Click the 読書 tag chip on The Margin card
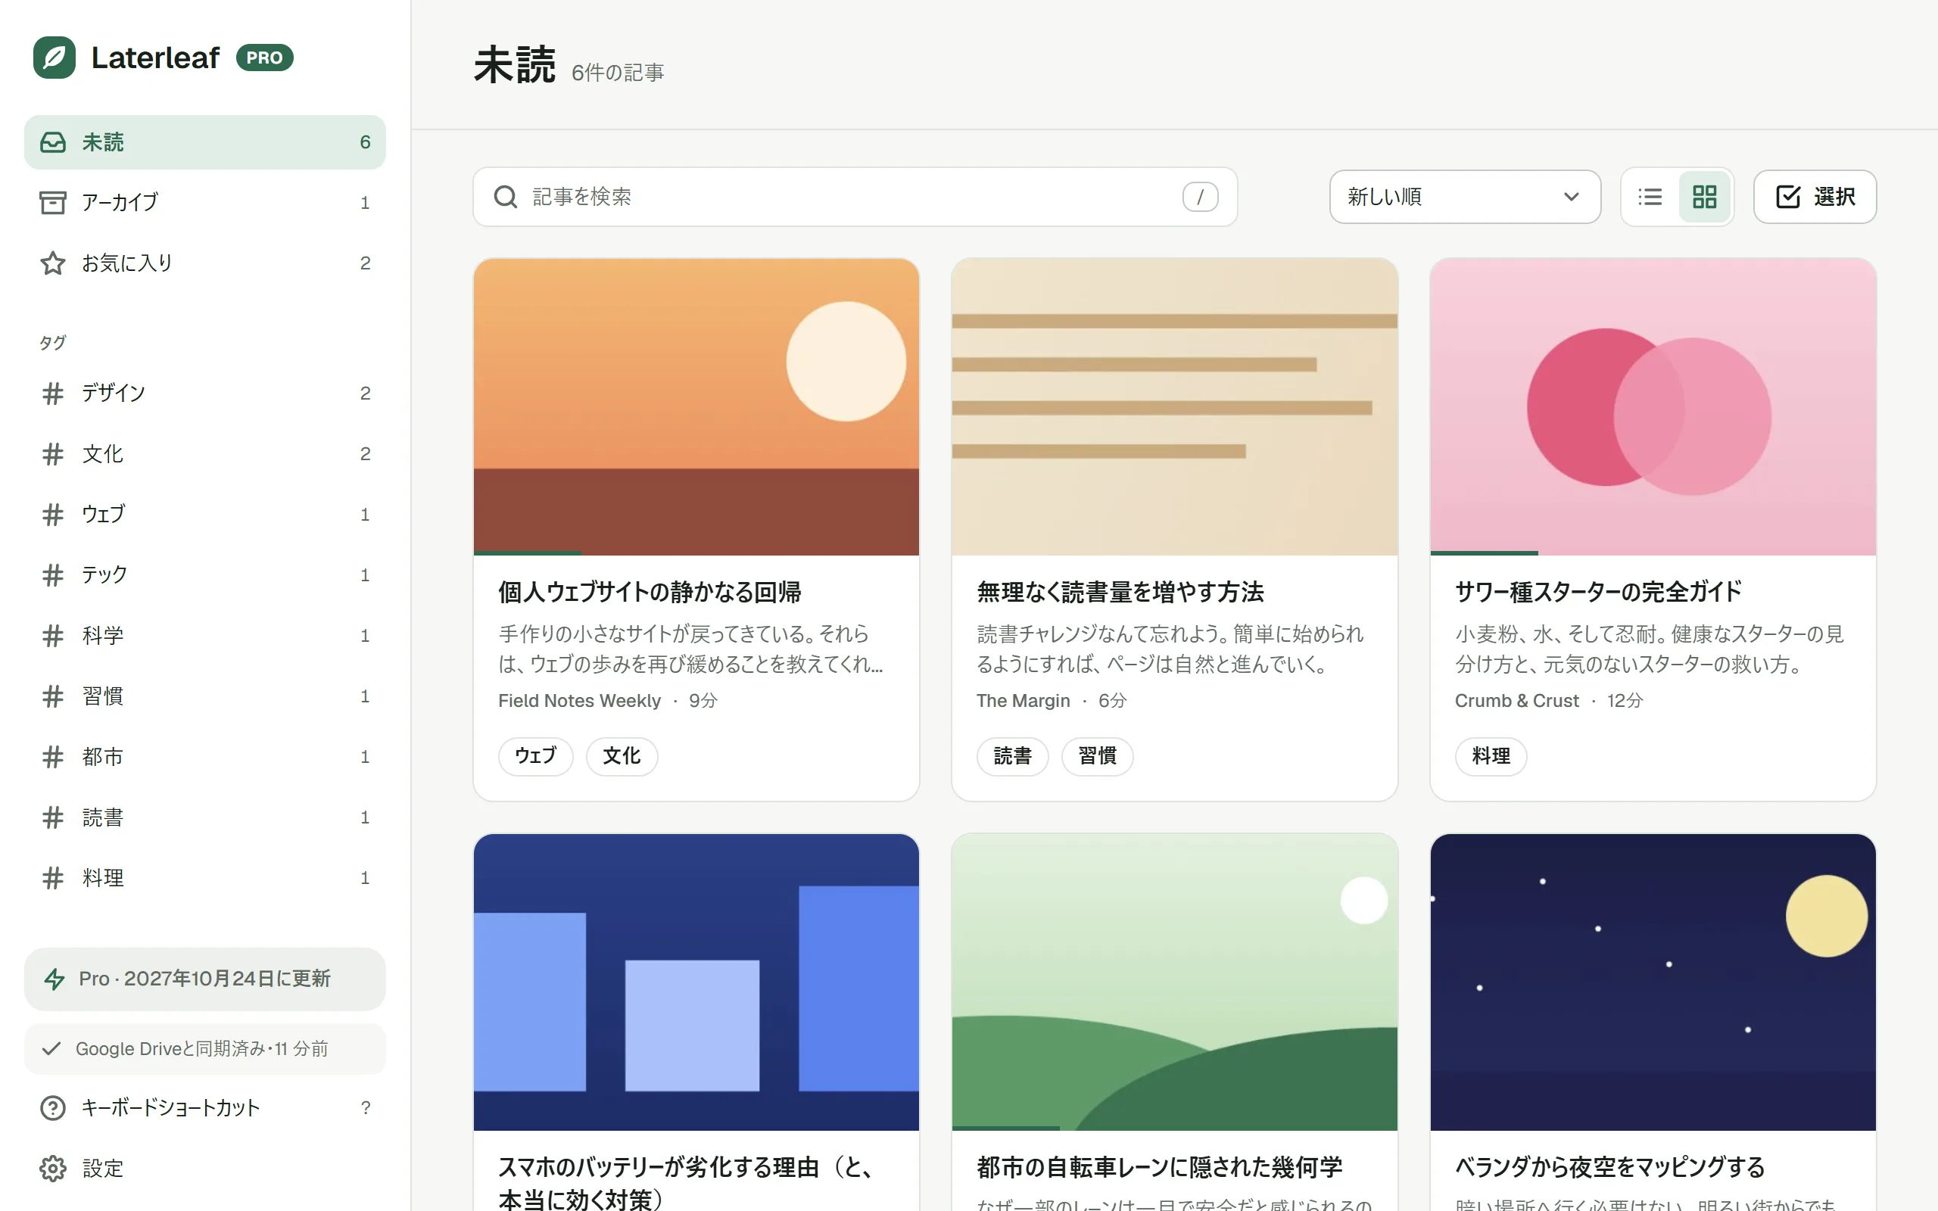This screenshot has width=1938, height=1211. pyautogui.click(x=1012, y=756)
